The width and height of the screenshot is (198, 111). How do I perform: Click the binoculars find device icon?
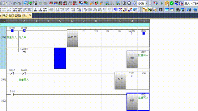(178, 10)
